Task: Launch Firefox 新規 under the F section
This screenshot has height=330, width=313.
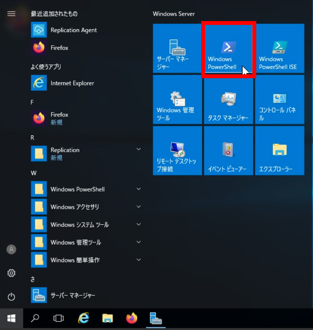Action: (86, 118)
